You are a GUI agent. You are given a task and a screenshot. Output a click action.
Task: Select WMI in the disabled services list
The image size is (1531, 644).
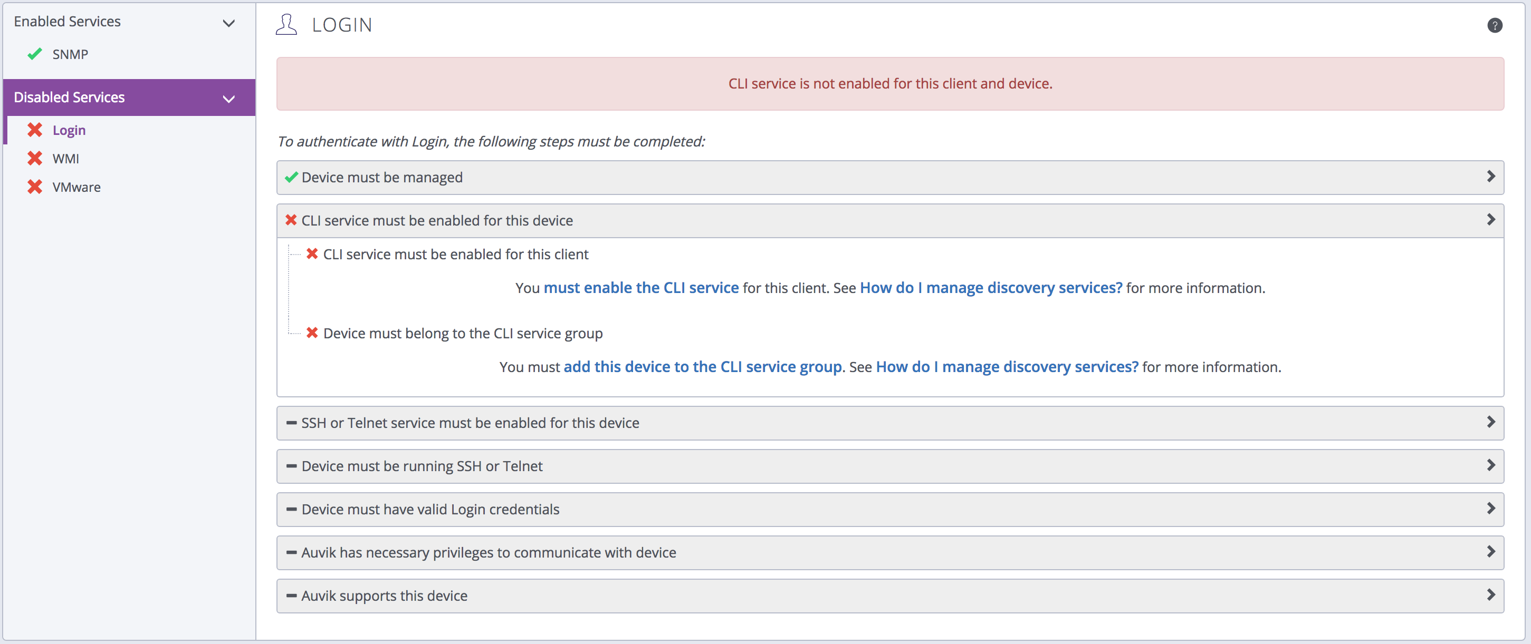click(65, 159)
